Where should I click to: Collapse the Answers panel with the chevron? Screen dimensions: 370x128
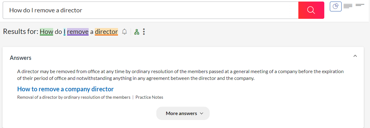pyautogui.click(x=355, y=56)
